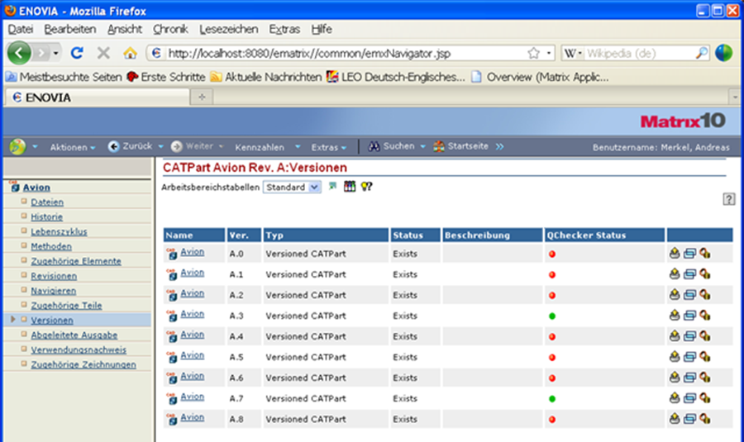Go to the browser Home page icon
The height and width of the screenshot is (442, 744).
point(130,53)
